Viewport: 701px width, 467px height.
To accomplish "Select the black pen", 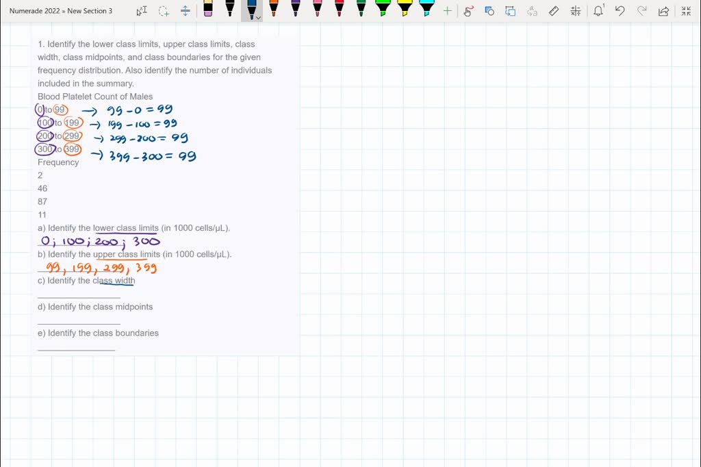I will (230, 9).
